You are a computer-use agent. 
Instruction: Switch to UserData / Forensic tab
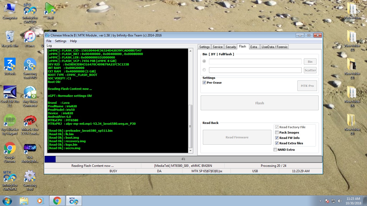275,47
